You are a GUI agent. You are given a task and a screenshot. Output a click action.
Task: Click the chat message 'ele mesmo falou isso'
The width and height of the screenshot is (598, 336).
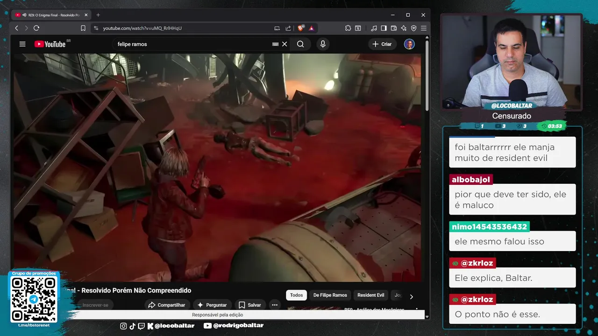499,241
